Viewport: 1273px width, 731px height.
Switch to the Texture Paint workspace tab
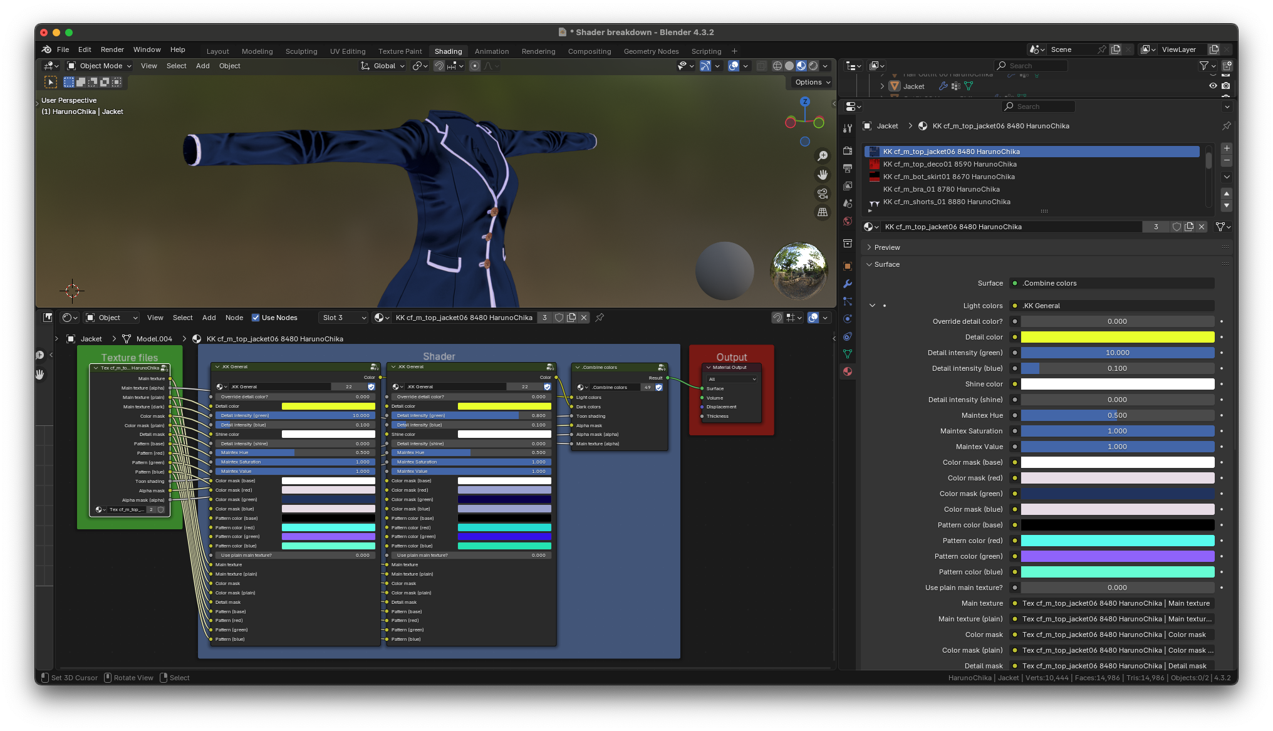tap(400, 51)
